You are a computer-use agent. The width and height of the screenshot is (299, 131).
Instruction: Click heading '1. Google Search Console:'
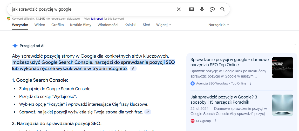click(40, 80)
